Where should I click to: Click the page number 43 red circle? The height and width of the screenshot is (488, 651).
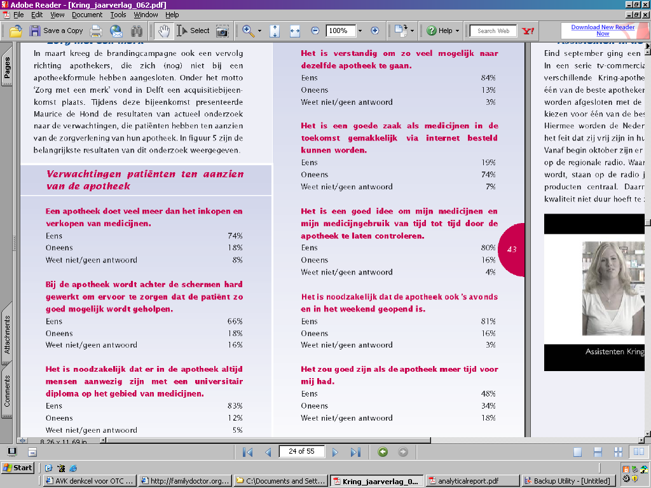(x=512, y=249)
